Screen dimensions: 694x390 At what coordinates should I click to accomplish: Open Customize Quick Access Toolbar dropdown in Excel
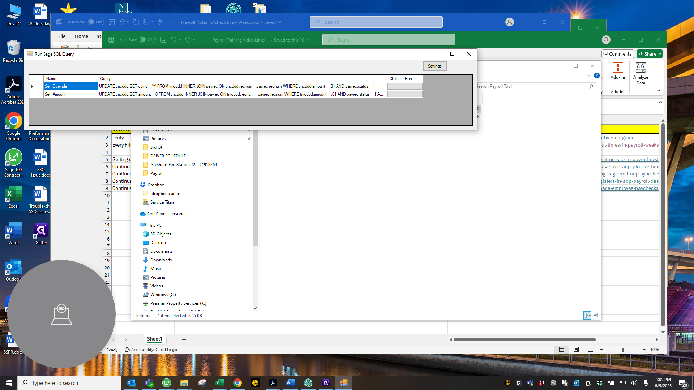click(x=202, y=40)
